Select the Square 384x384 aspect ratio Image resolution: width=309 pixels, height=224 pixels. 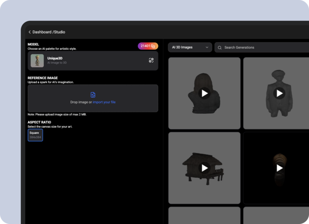point(36,135)
